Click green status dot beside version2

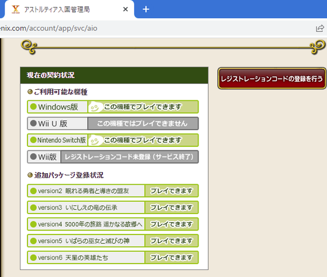click(33, 191)
